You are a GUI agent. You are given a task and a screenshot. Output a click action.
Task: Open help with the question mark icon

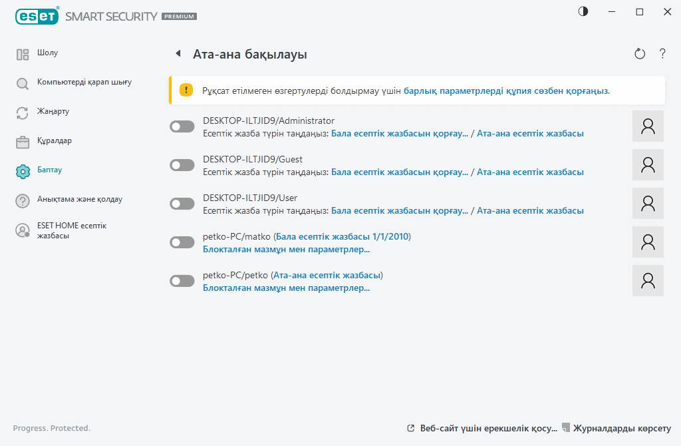pyautogui.click(x=662, y=54)
